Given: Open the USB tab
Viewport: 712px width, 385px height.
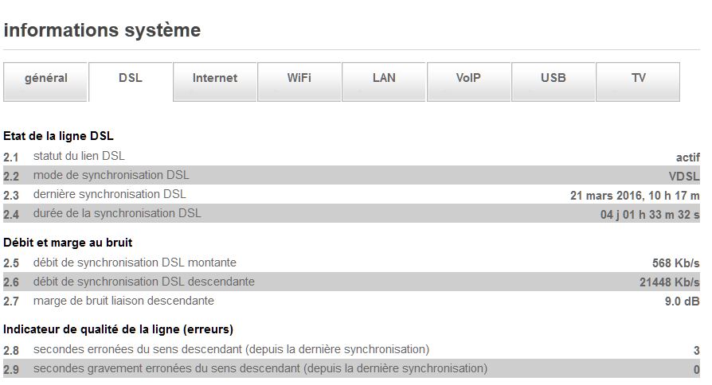Looking at the screenshot, I should (553, 78).
